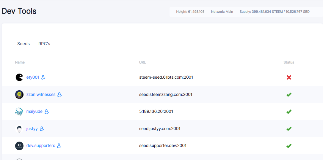Screen dimensions: 323x160
Task: Click the URL column header
Action: tap(142, 62)
